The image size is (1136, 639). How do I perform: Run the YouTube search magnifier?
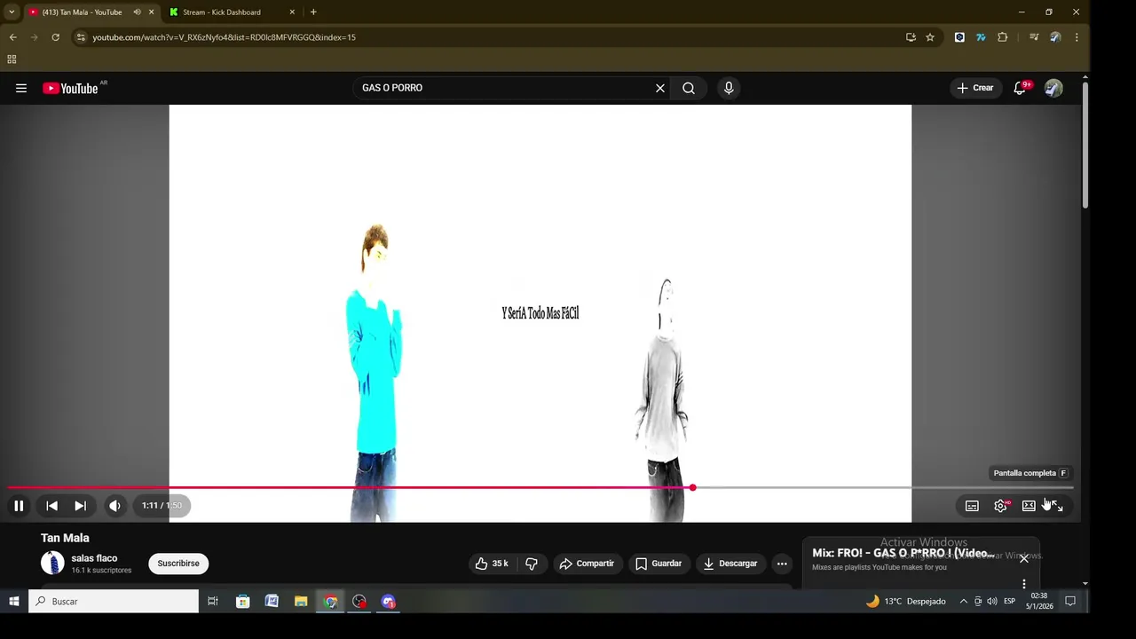[689, 88]
